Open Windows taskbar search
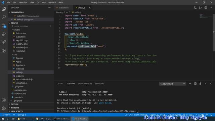Viewport: 215px width, 121px height. [x=8, y=119]
